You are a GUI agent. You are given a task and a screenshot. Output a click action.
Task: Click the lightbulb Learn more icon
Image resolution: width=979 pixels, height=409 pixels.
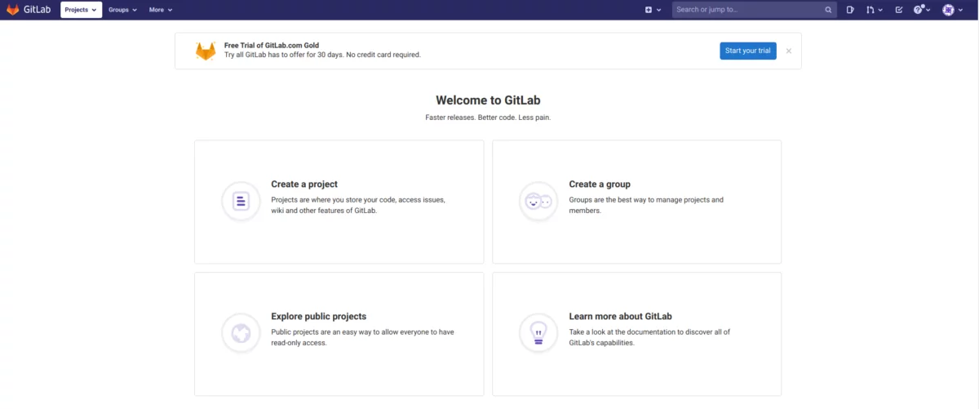point(538,333)
